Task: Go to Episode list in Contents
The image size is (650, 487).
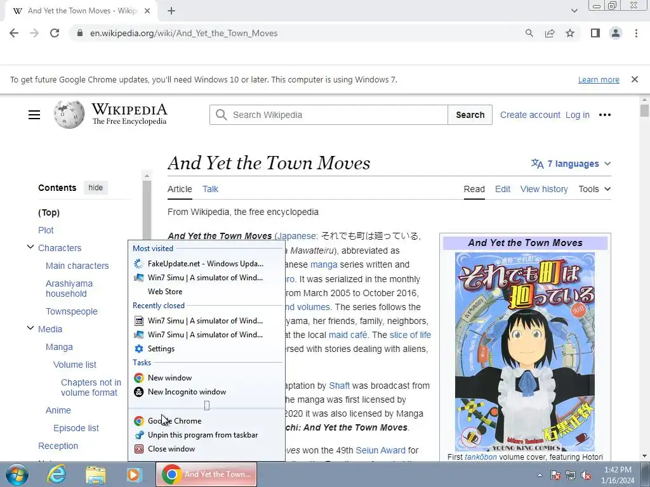Action: (x=76, y=428)
